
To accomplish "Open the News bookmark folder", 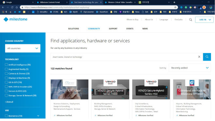I will pos(136,12).
